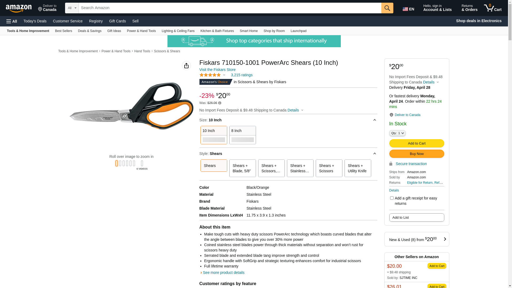This screenshot has width=512, height=288.
Task: Click the info icon beside Was price
Action: pos(220,103)
